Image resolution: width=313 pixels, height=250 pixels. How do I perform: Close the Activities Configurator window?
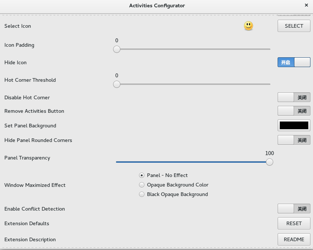point(306,5)
